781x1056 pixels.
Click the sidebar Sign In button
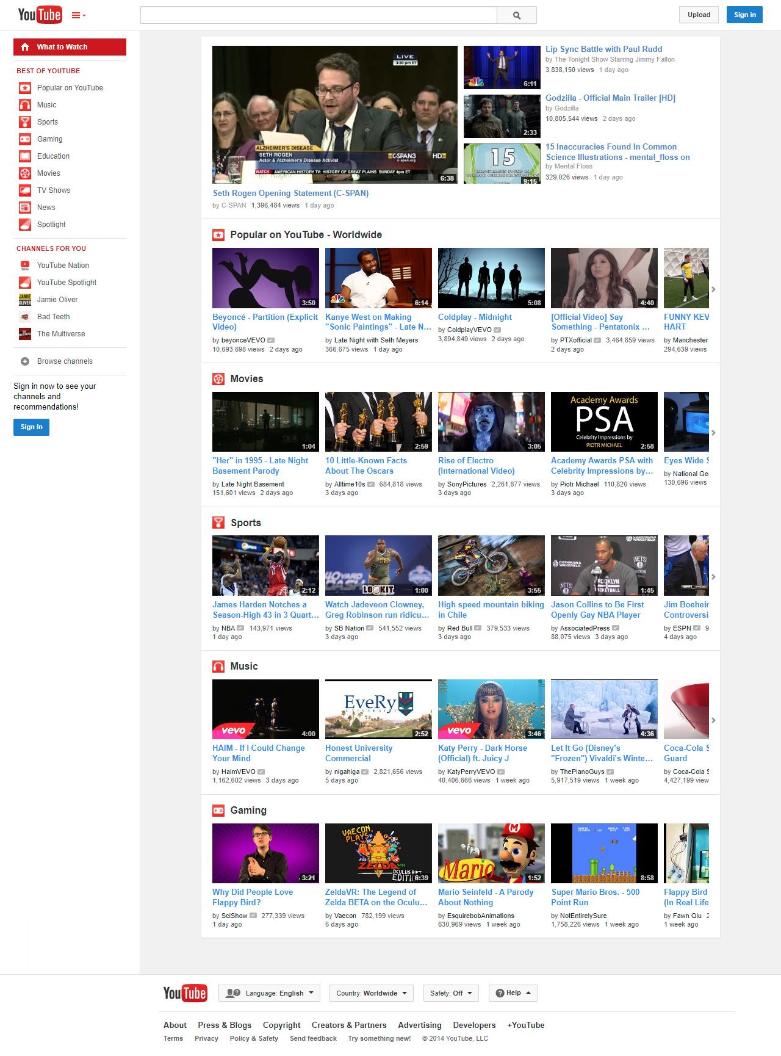tap(31, 427)
